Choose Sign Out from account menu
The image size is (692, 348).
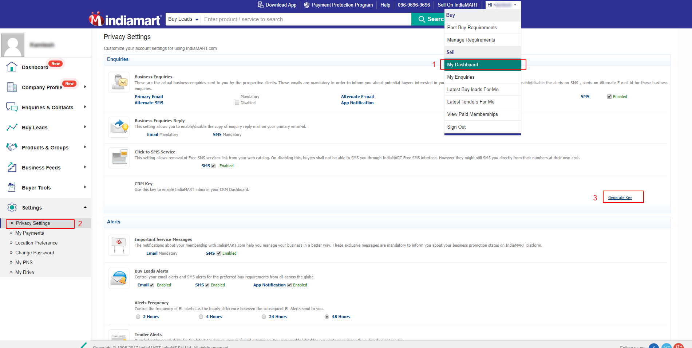(x=483, y=127)
